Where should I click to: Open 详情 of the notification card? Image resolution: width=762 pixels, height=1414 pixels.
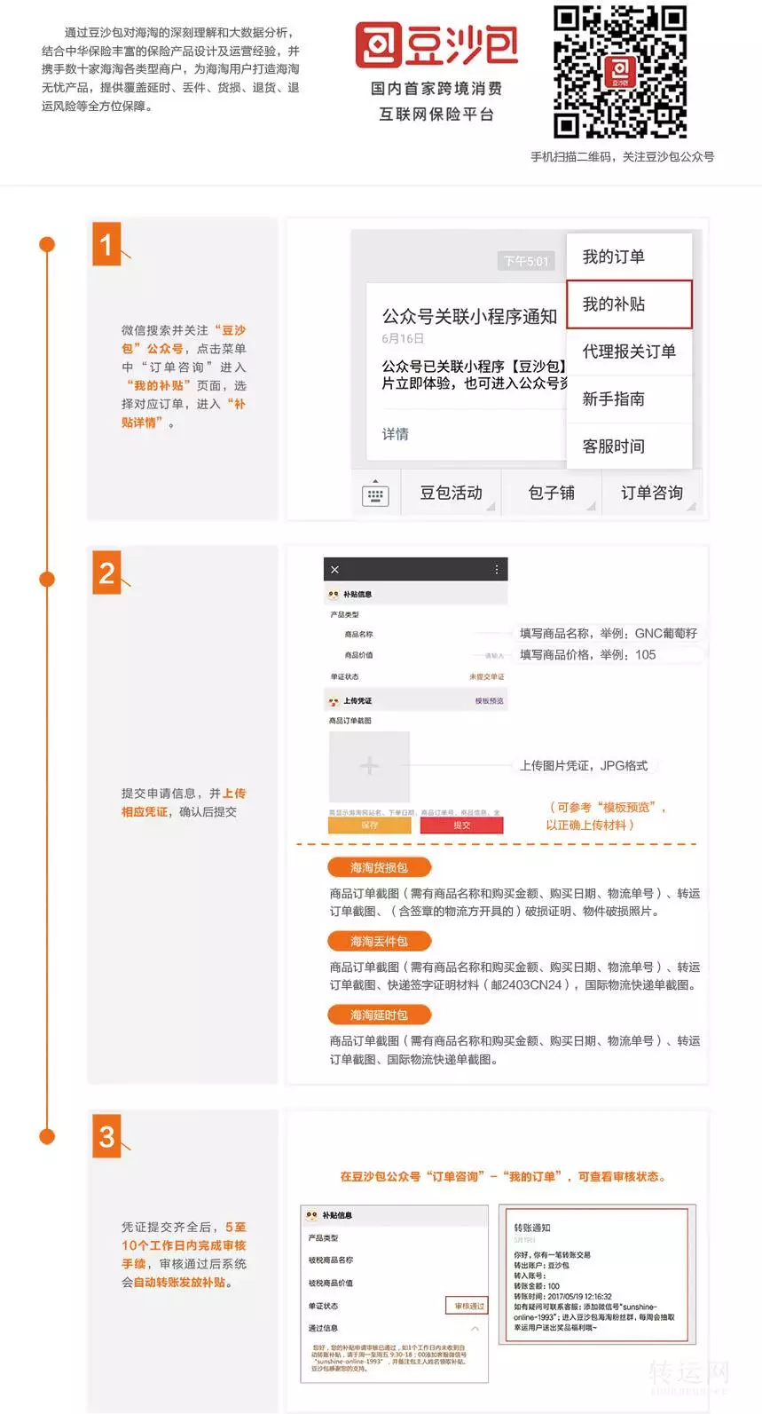click(396, 434)
